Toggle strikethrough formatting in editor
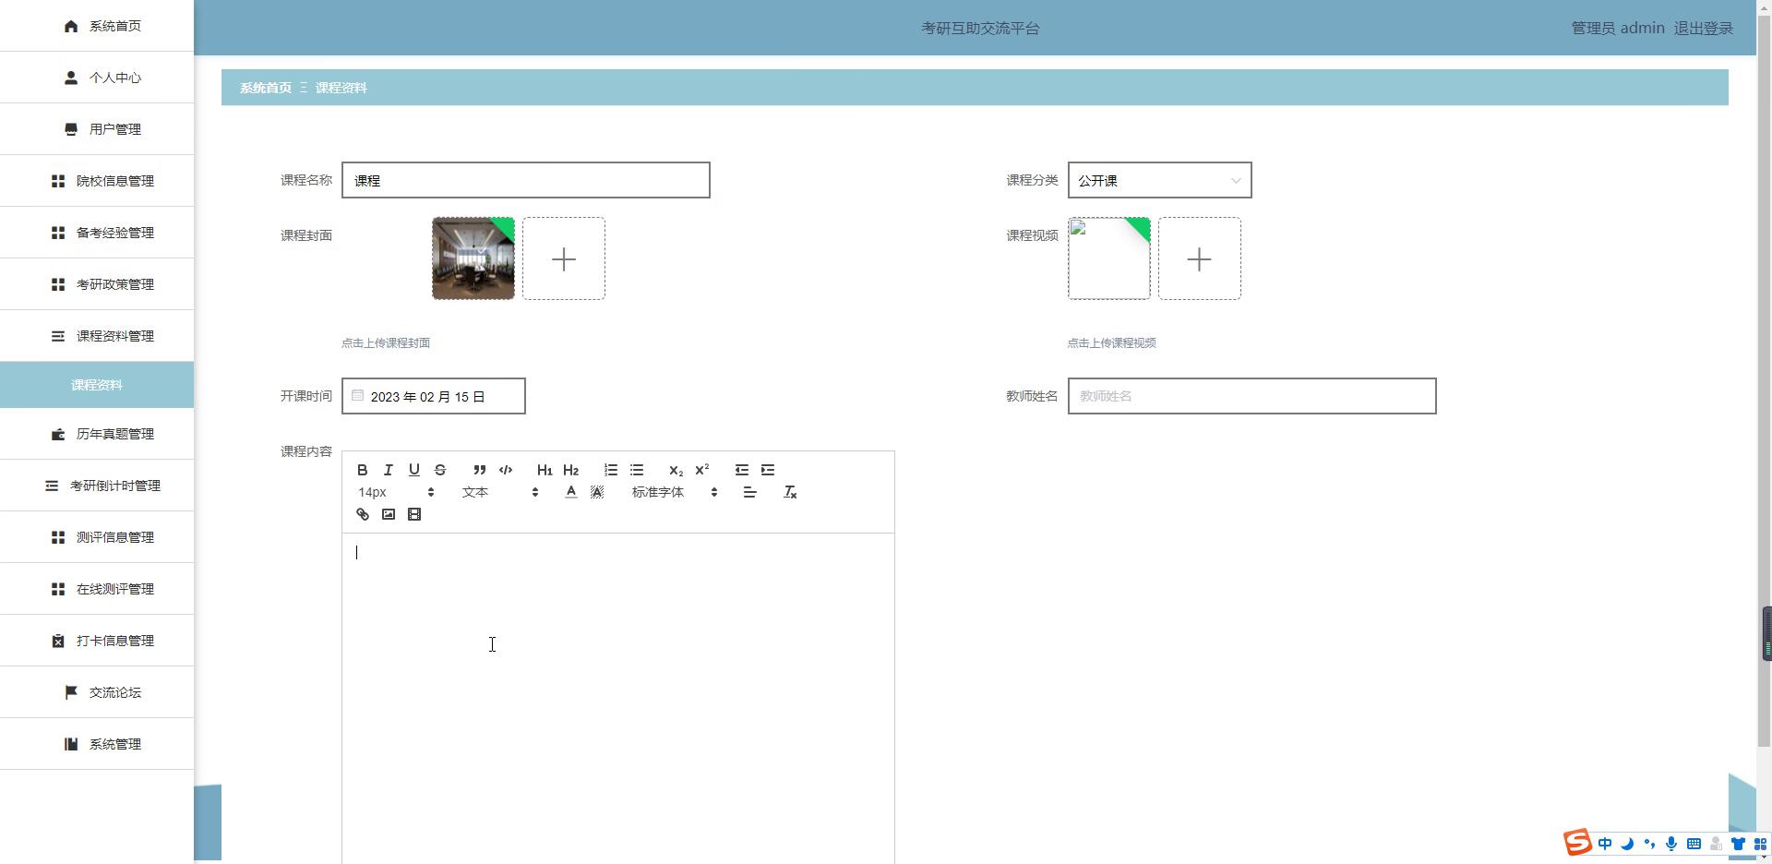Screen dimensions: 1772x864 [x=440, y=470]
